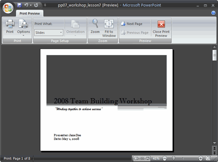Select Fit to Window
Viewport: 218px width, 162px height.
point(109,28)
